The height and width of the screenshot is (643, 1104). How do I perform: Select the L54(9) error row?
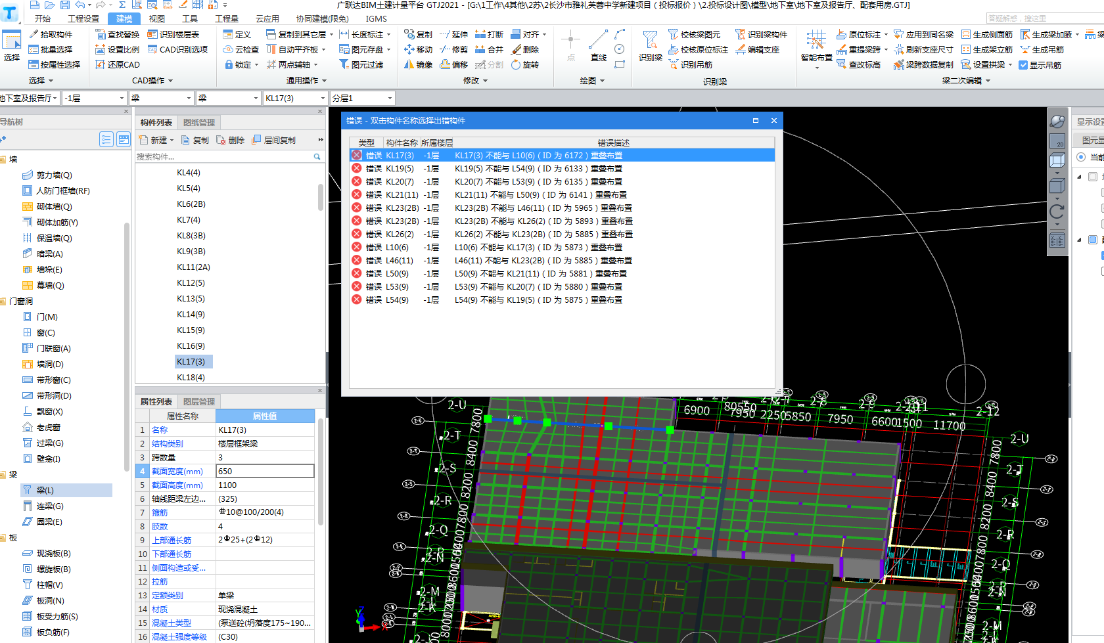[562, 299]
